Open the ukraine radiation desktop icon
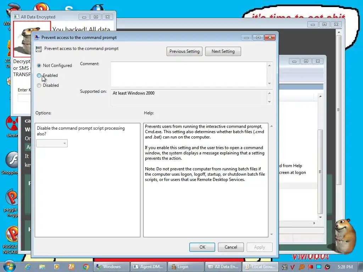 (x=12, y=127)
